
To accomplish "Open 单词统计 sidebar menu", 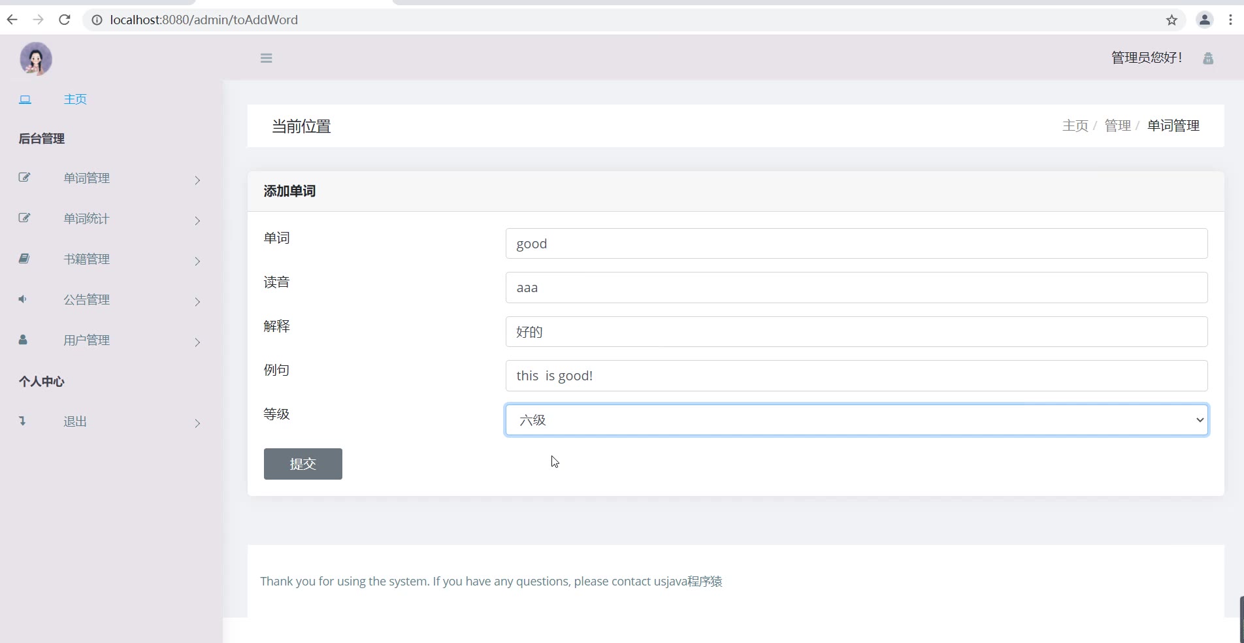I will tap(86, 218).
